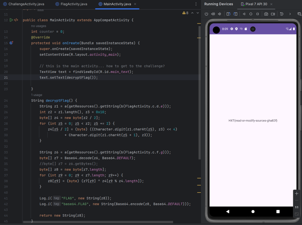Image resolution: width=302 pixels, height=225 pixels.
Task: Click the override gutter icon at line 15
Action: click(11, 43)
